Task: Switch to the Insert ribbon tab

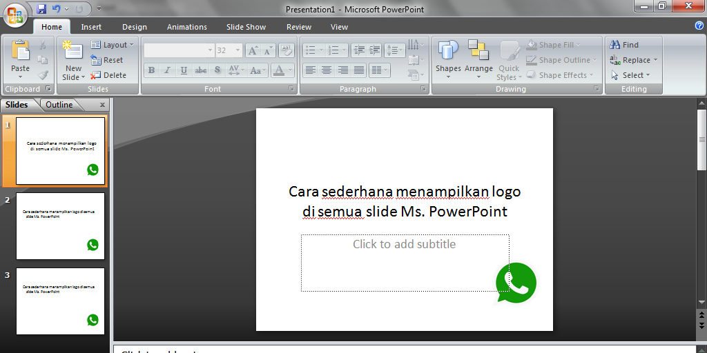Action: coord(91,27)
